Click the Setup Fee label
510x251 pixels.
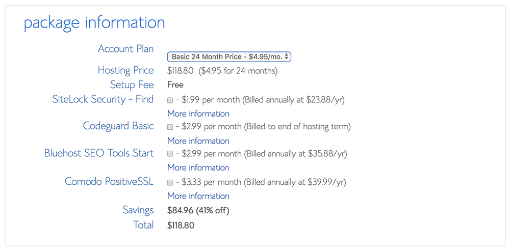coord(132,85)
